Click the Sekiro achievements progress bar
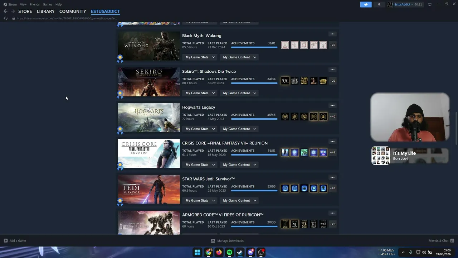Screen dimensions: 458x258 (254, 83)
